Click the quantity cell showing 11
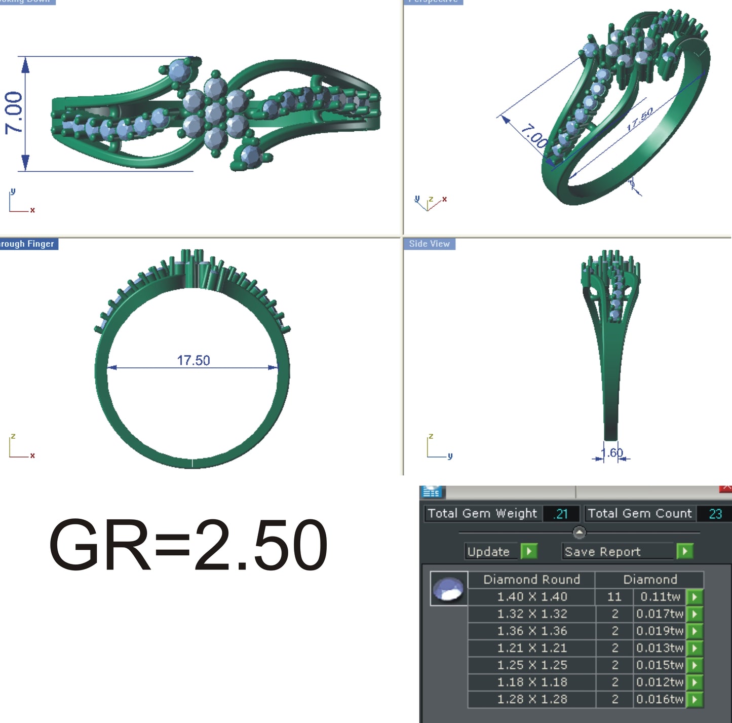This screenshot has height=723, width=732. [x=614, y=597]
